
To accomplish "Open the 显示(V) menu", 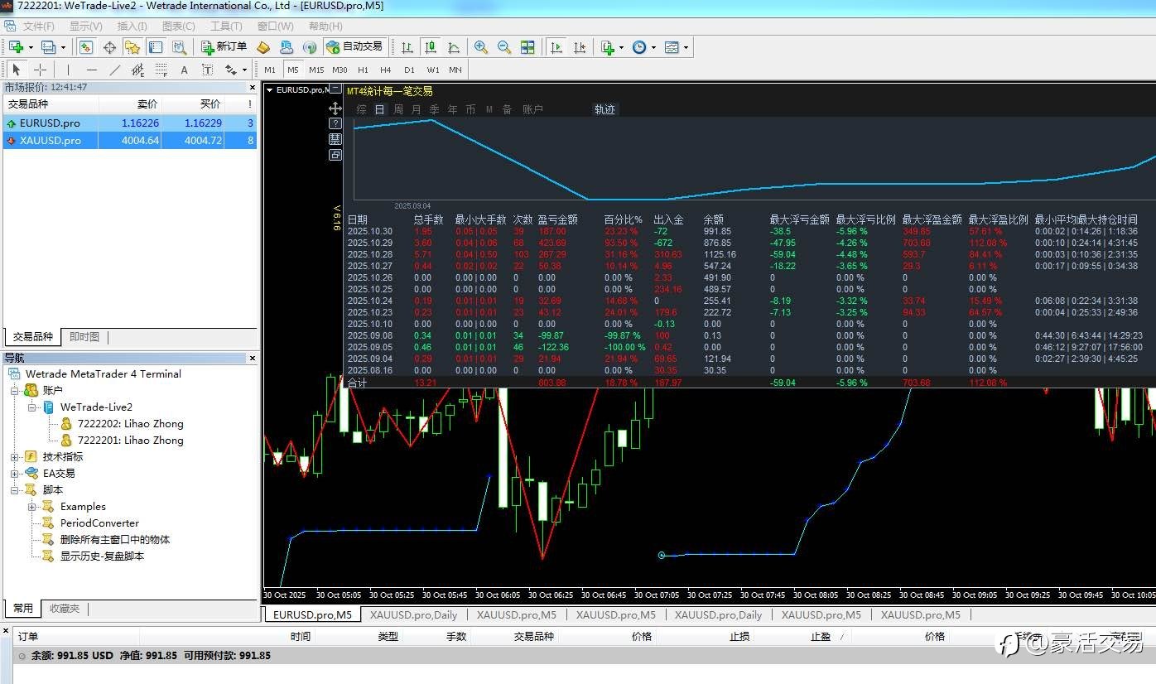I will pyautogui.click(x=85, y=26).
